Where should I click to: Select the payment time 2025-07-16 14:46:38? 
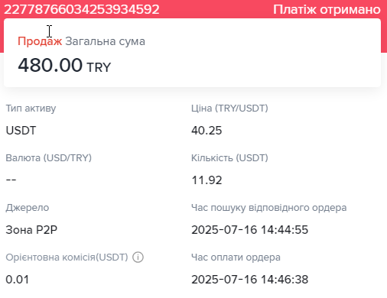(250, 280)
